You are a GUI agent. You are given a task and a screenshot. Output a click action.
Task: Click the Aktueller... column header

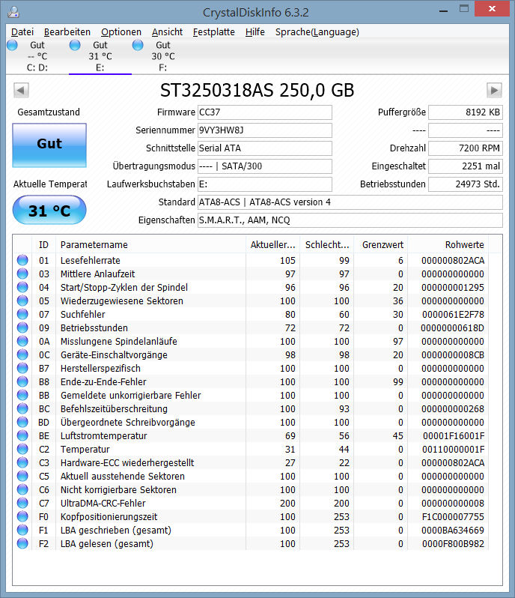click(272, 244)
